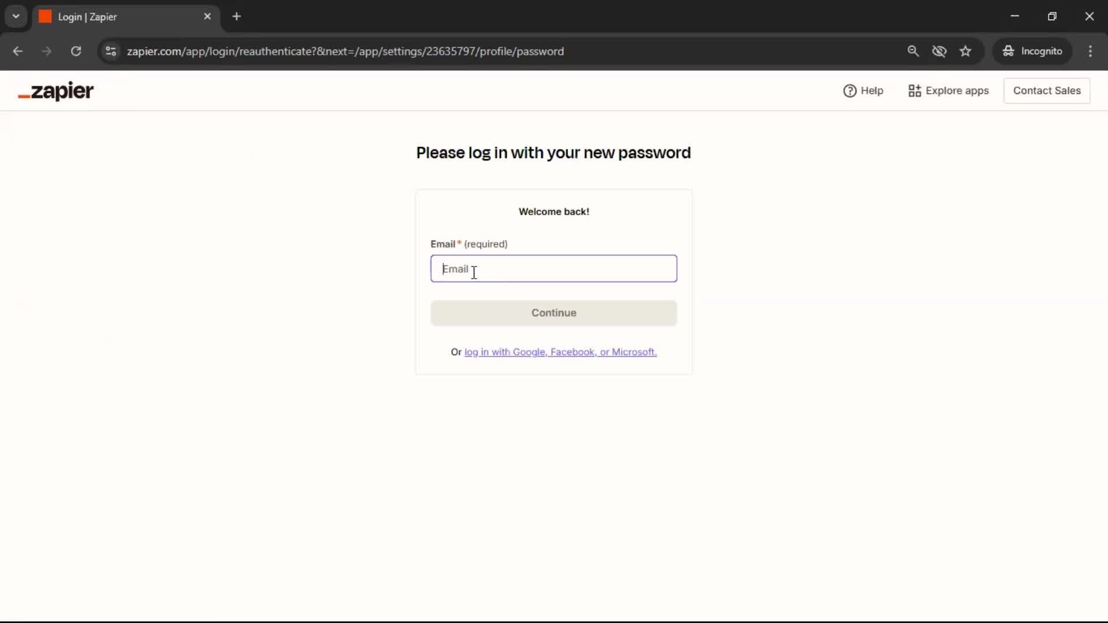Click the Contact Sales button

pyautogui.click(x=1047, y=91)
